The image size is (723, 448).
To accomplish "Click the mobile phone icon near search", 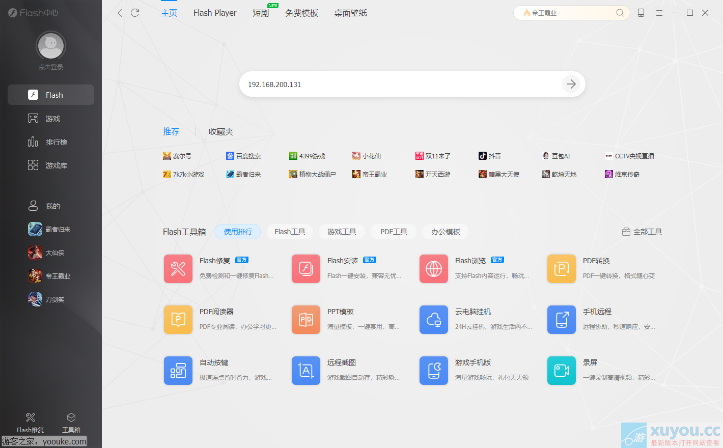I will click(641, 13).
